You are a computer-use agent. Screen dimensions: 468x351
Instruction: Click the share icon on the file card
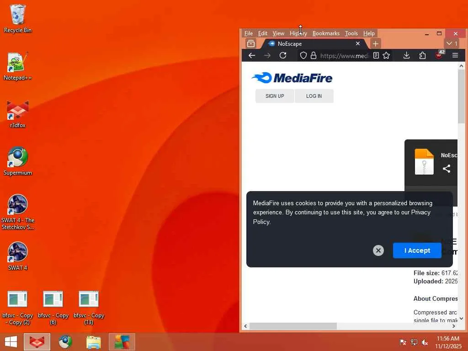pos(447,169)
